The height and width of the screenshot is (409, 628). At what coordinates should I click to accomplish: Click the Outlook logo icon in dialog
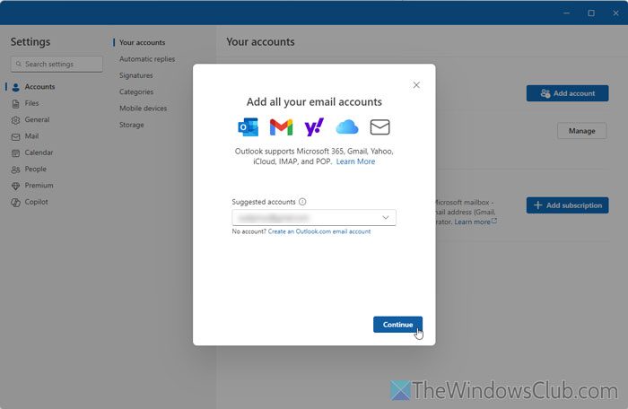click(248, 127)
